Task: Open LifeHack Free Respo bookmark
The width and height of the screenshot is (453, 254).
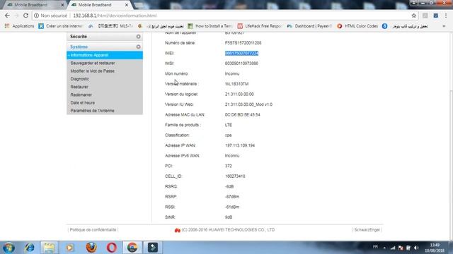Action: [260, 26]
